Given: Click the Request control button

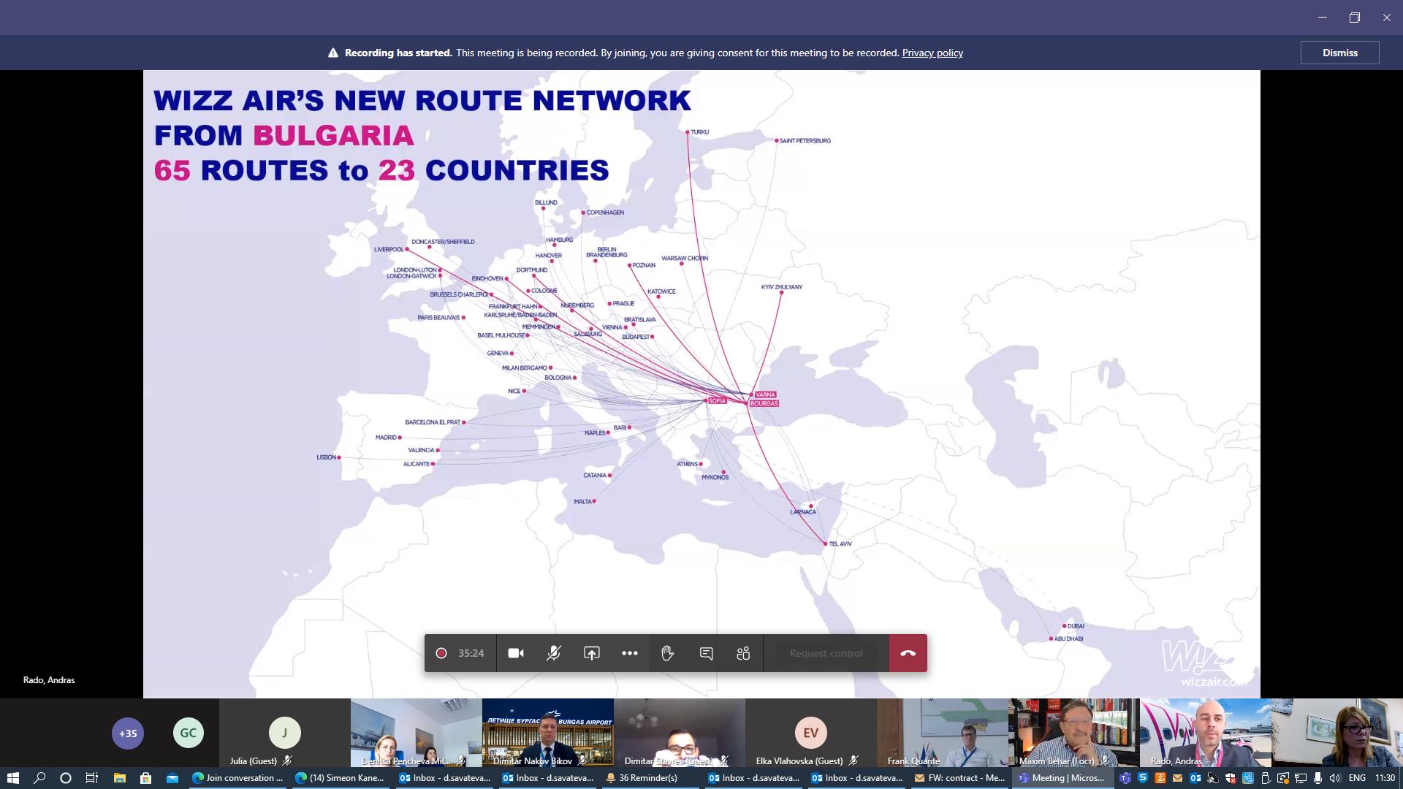Looking at the screenshot, I should tap(826, 653).
